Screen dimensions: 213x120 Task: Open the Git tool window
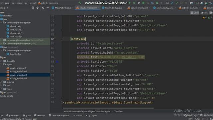pos(27,115)
